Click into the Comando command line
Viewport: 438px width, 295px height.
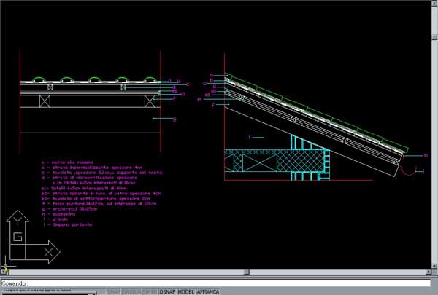pyautogui.click(x=219, y=283)
